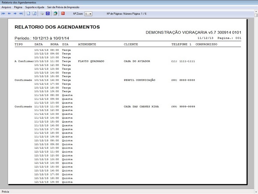Go to the first page of report
The width and height of the screenshot is (258, 194).
tap(4, 14)
